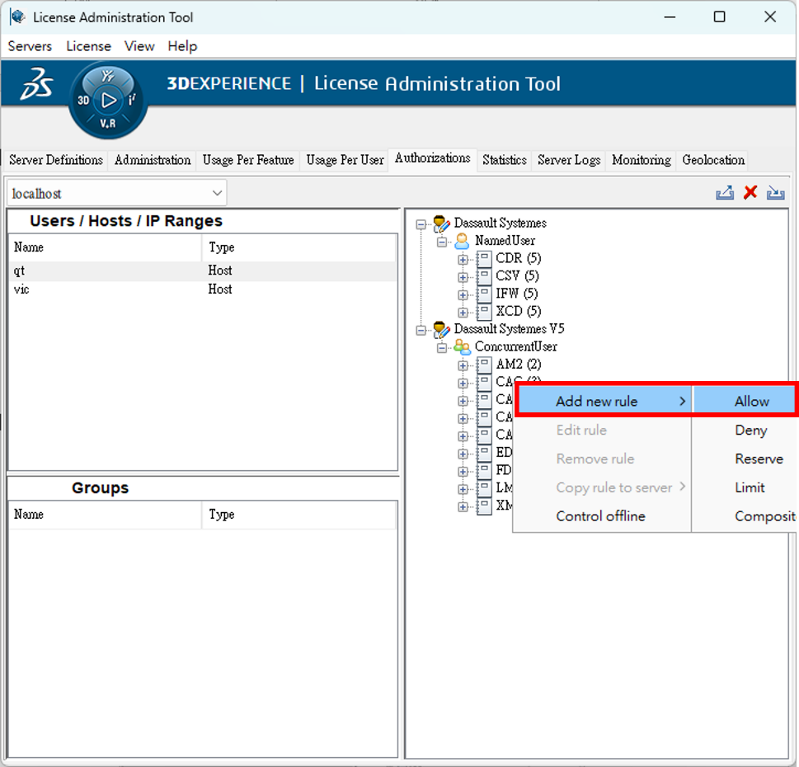799x767 pixels.
Task: Minimize the License Administration Tool window
Action: (670, 16)
